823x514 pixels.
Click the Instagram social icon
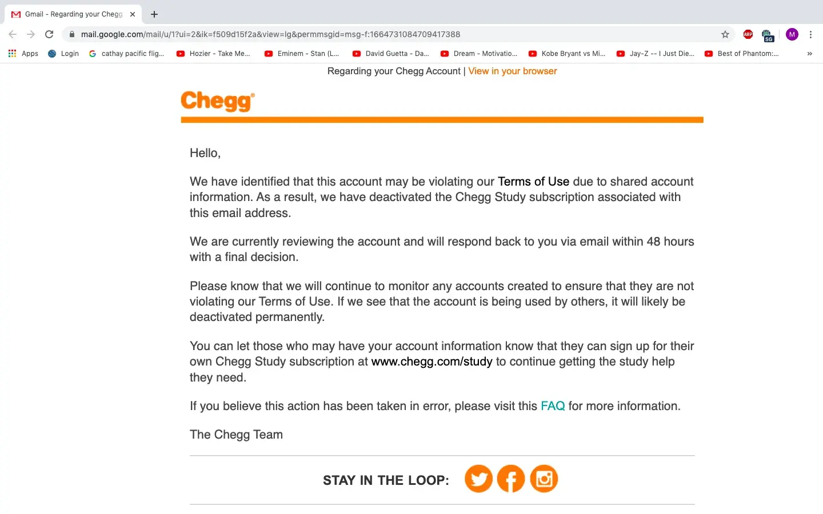(544, 479)
